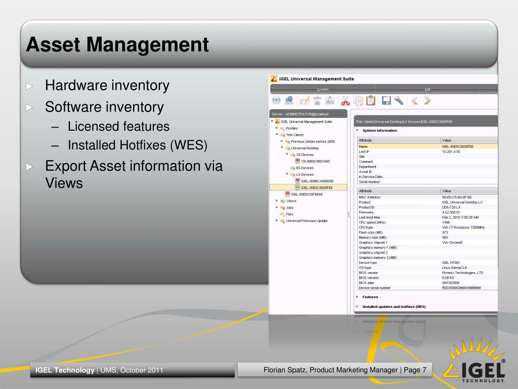
Task: Select the Thin Clients tree item
Action: pyautogui.click(x=295, y=135)
